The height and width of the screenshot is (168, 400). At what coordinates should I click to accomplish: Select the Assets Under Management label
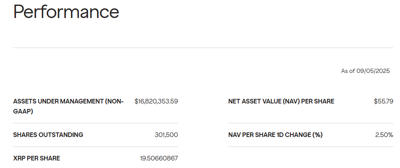[x=68, y=101]
